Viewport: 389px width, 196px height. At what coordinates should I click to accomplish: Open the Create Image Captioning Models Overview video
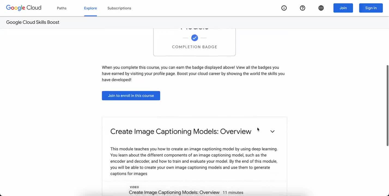pyautogui.click(x=174, y=192)
